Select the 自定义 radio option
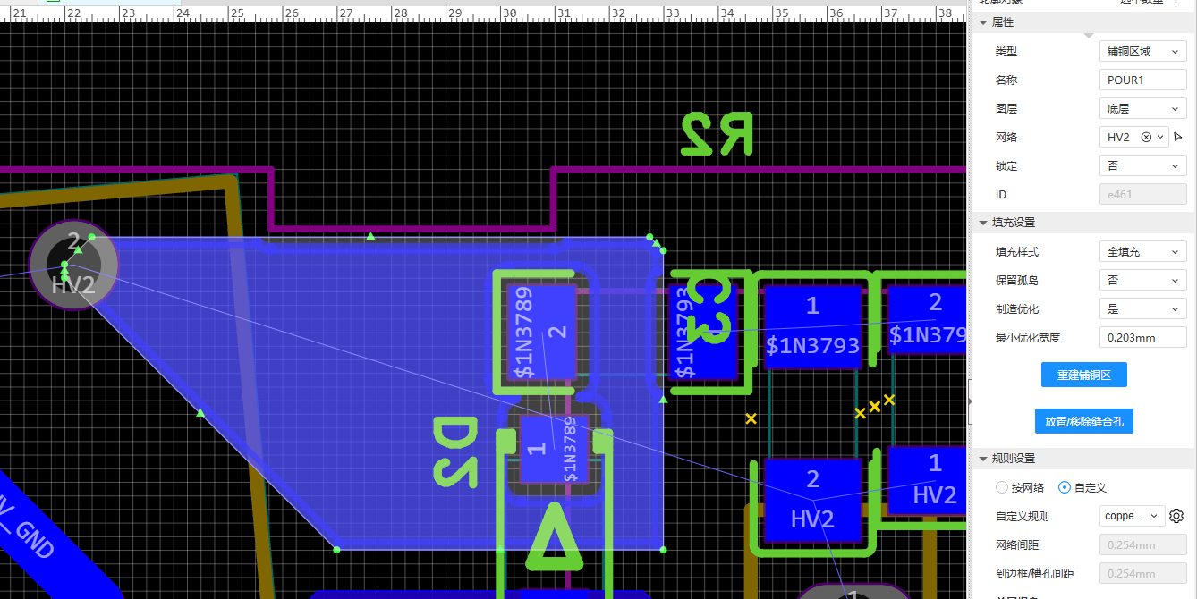Image resolution: width=1197 pixels, height=599 pixels. tap(1065, 487)
